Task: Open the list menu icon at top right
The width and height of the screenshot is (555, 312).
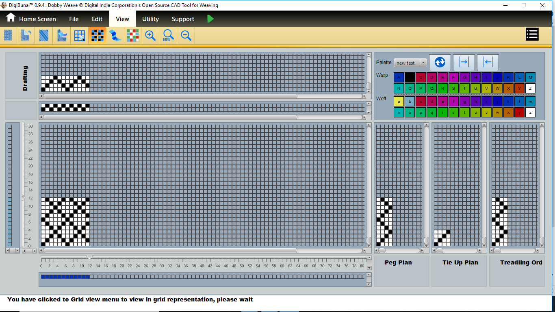Action: click(532, 35)
